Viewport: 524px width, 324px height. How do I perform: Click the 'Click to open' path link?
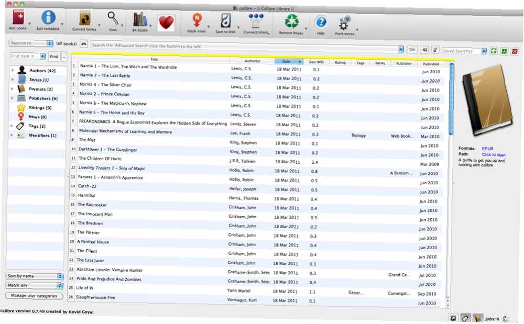point(494,154)
